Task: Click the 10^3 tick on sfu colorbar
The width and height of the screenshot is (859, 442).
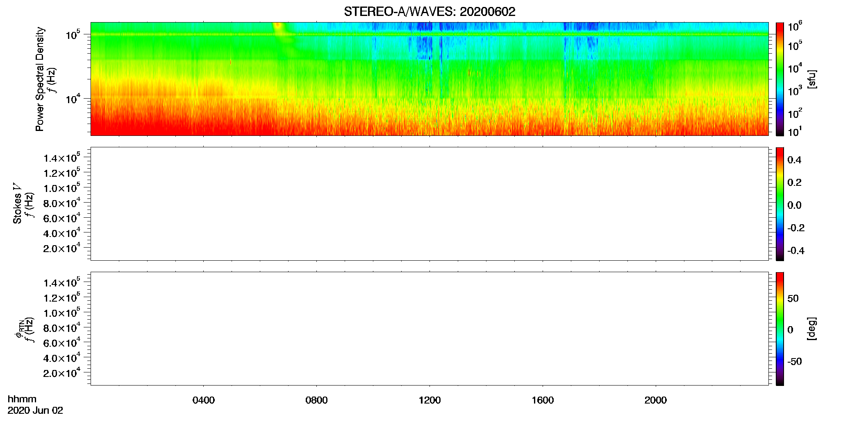Action: tap(795, 90)
